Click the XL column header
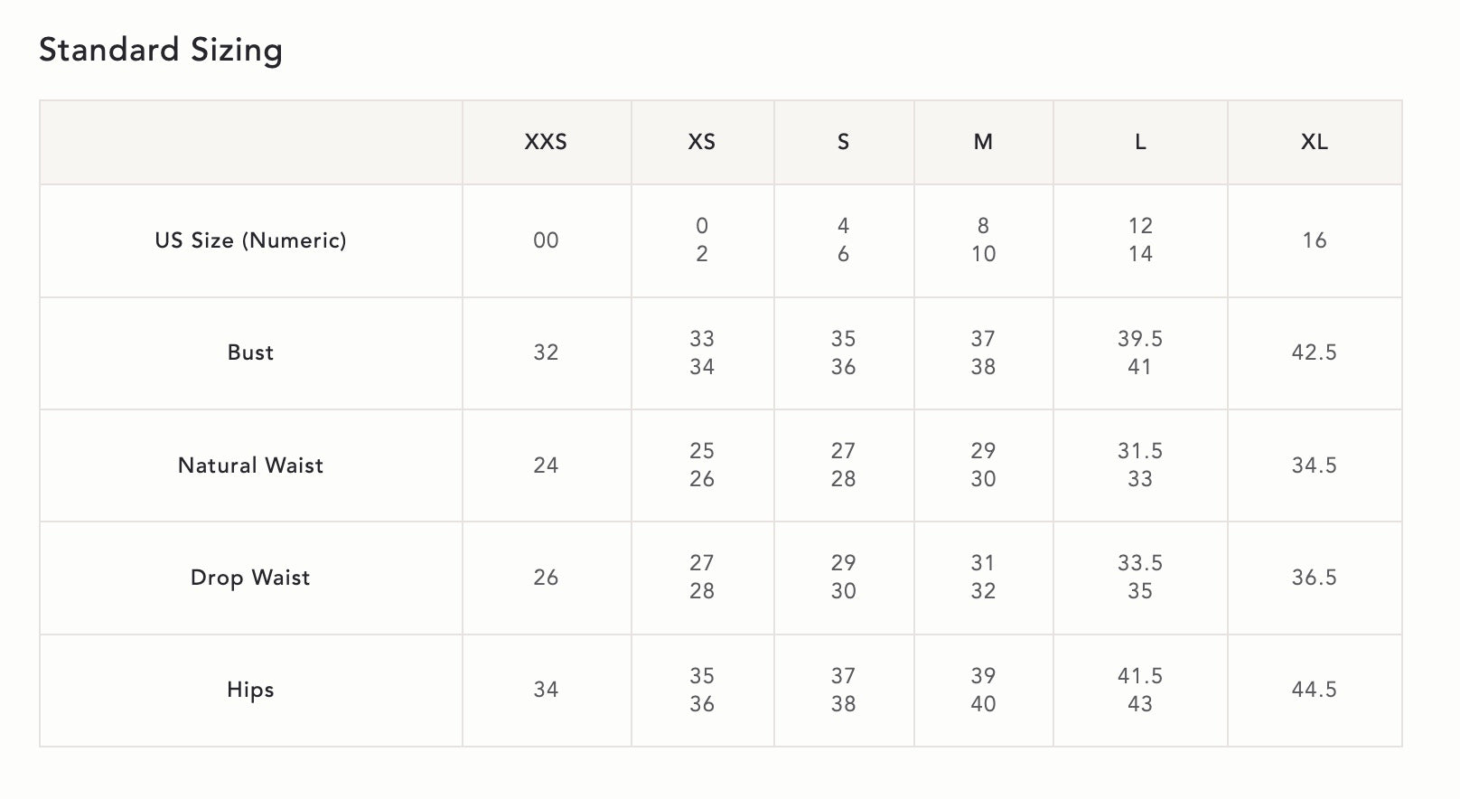Image resolution: width=1460 pixels, height=799 pixels. (x=1314, y=142)
